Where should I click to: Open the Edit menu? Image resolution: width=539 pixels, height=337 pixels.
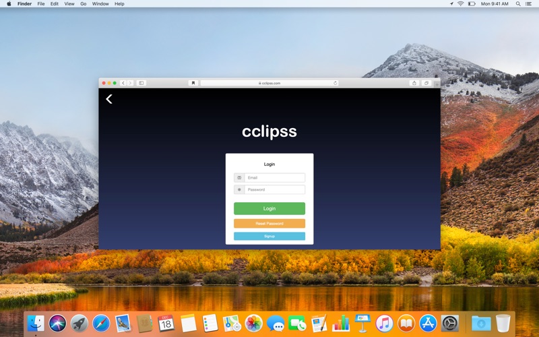(55, 4)
